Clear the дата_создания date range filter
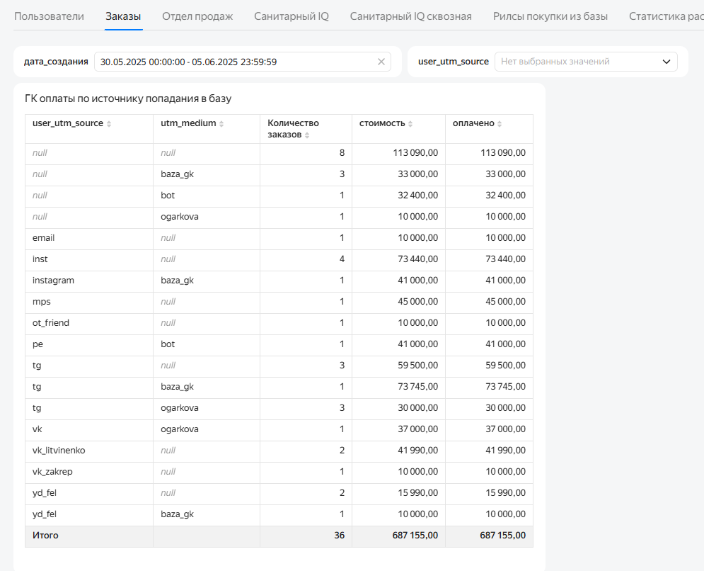 [381, 62]
